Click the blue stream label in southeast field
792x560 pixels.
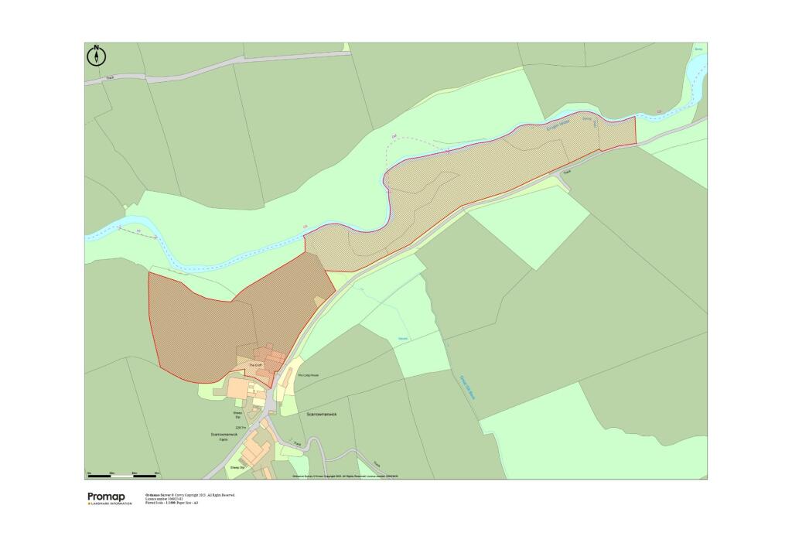(468, 386)
